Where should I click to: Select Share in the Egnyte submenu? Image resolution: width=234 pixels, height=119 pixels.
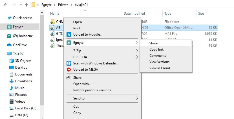point(153,43)
